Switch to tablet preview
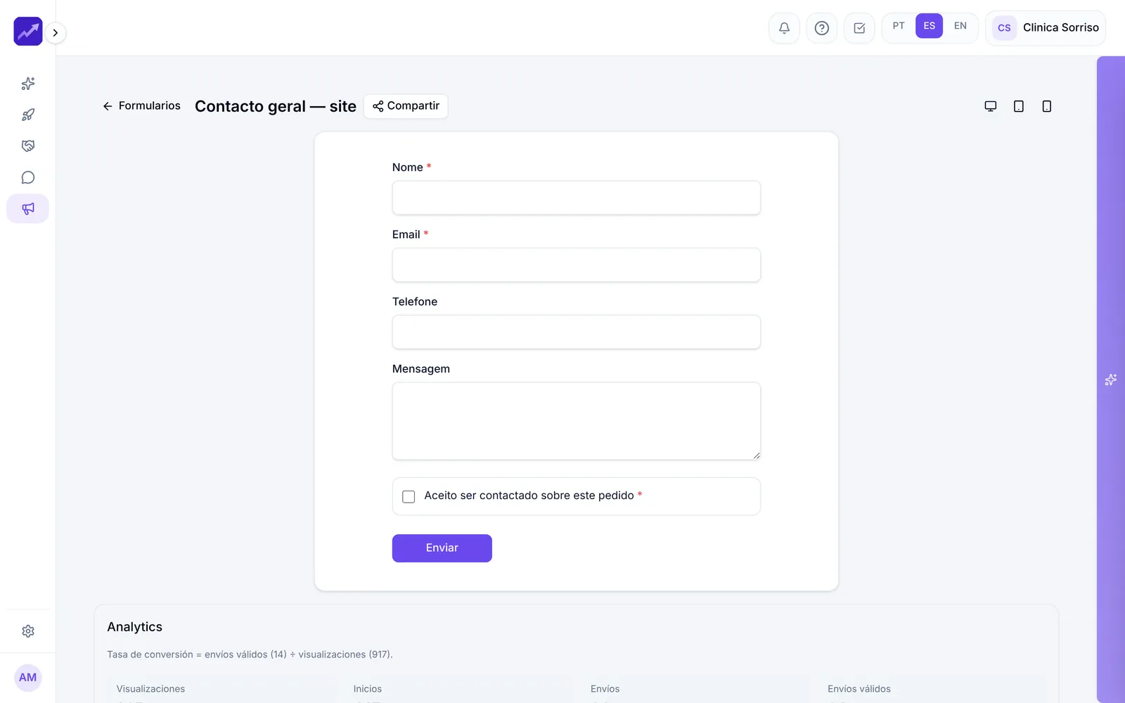Image resolution: width=1125 pixels, height=703 pixels. 1018,106
